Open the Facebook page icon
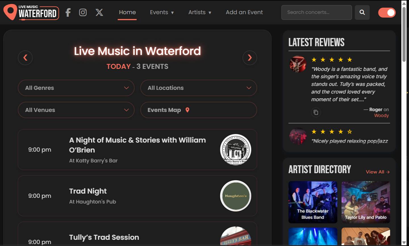Screen dimensions: 409x246 coord(68,12)
